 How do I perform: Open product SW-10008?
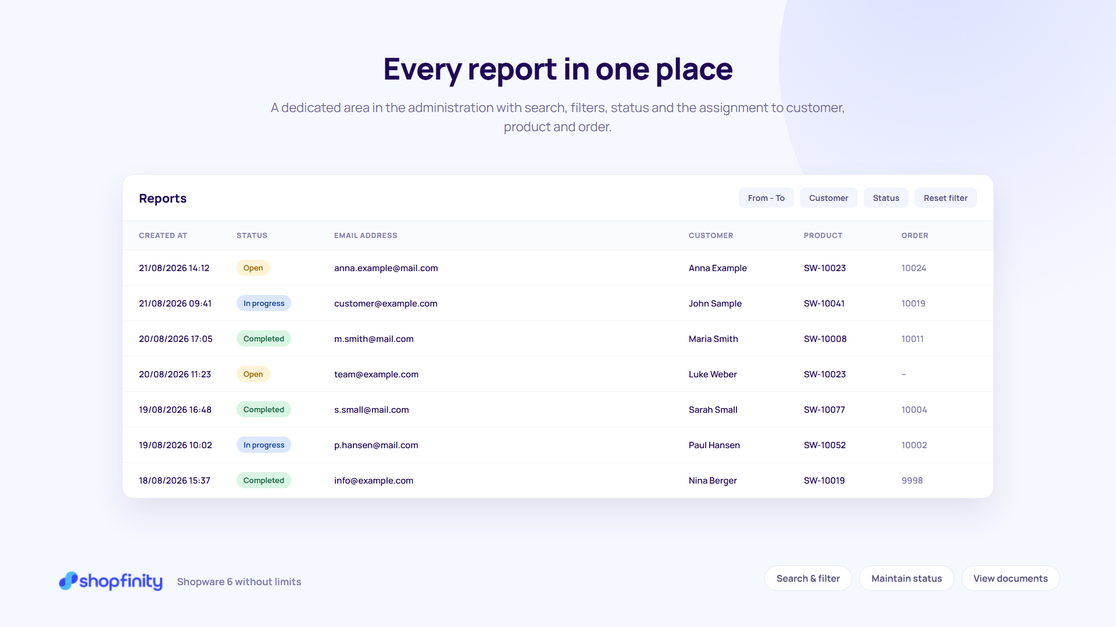825,339
